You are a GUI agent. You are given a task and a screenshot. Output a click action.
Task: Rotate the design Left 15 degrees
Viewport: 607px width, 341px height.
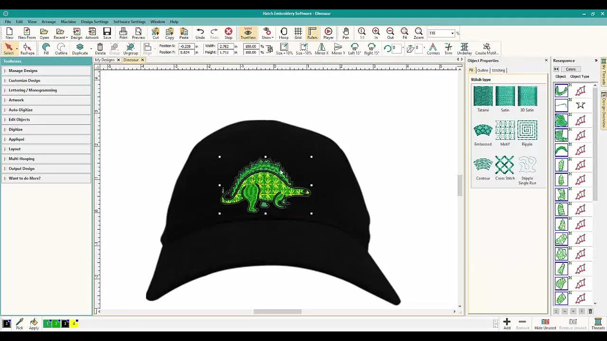[354, 49]
